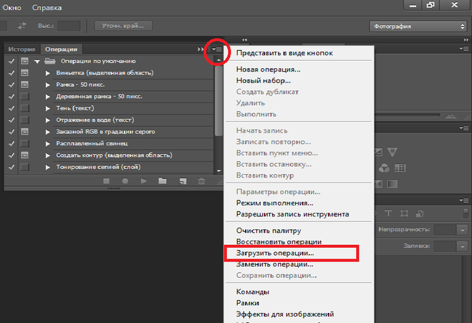Play the selected action

click(x=144, y=182)
